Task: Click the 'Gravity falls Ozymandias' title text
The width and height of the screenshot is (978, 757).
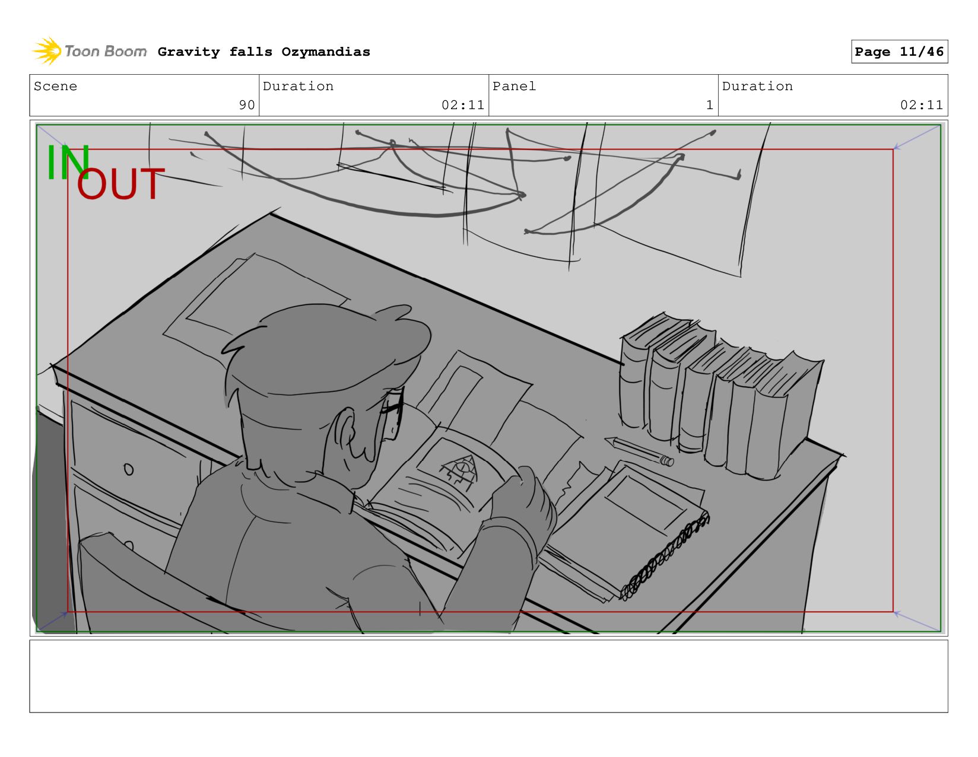Action: [x=263, y=52]
